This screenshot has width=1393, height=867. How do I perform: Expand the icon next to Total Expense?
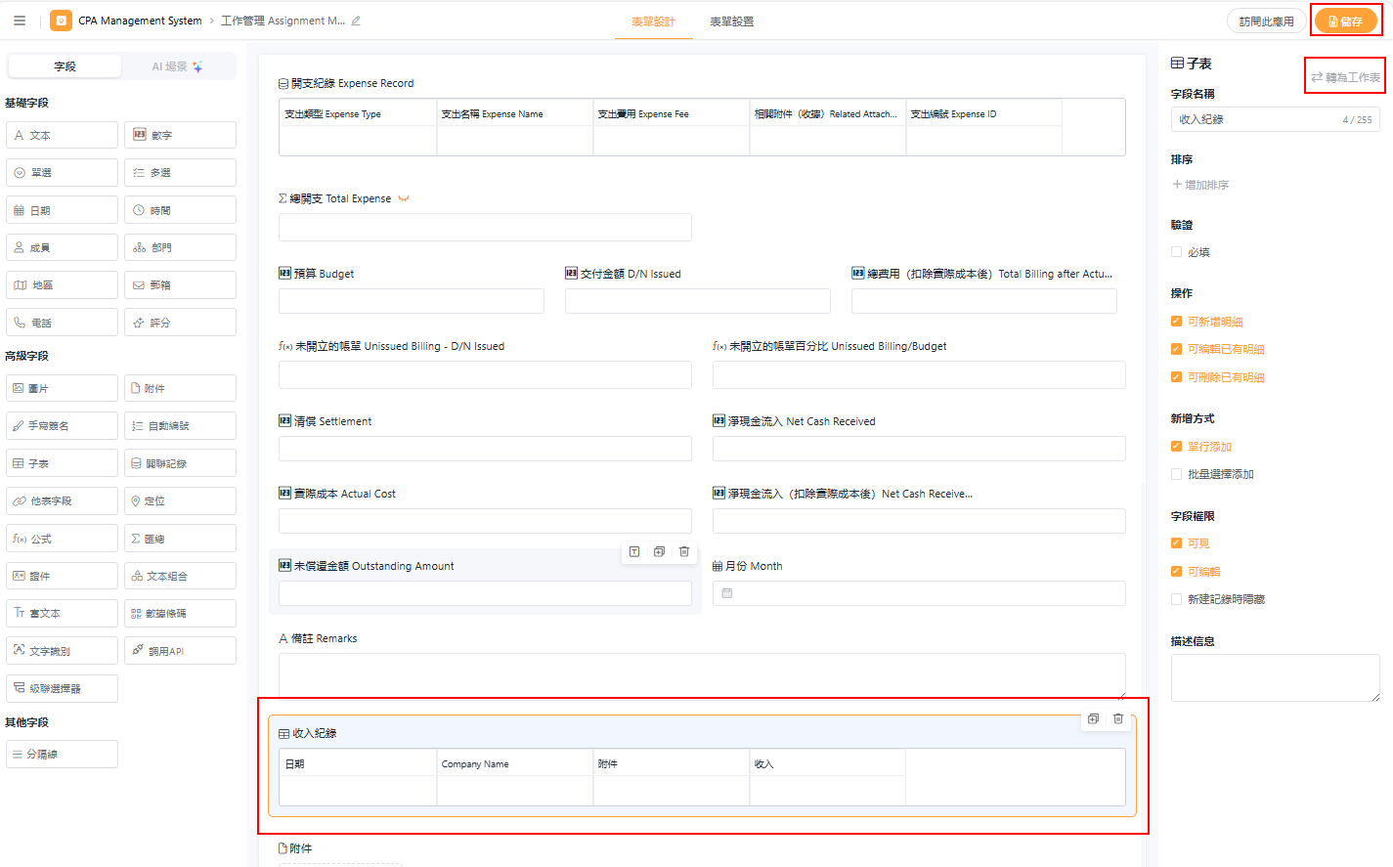pyautogui.click(x=404, y=198)
